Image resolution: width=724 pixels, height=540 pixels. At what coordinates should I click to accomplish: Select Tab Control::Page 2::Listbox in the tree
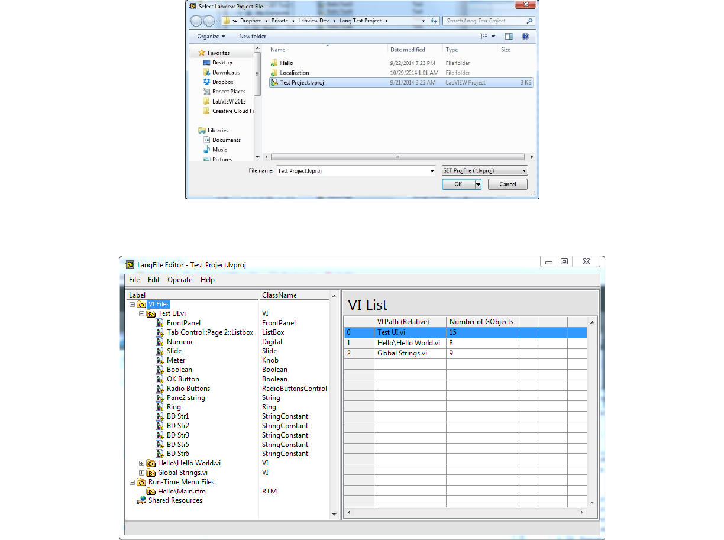pos(209,332)
